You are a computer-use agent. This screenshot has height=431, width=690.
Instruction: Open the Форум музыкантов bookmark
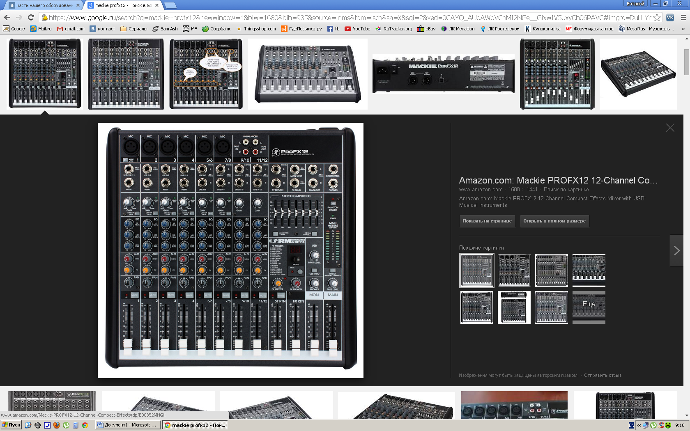[589, 29]
